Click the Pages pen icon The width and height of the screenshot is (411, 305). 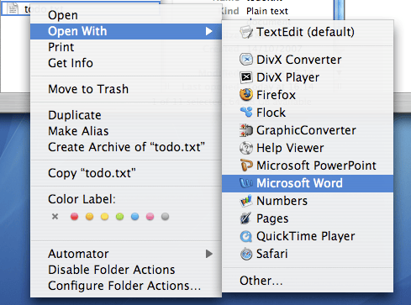(x=245, y=218)
